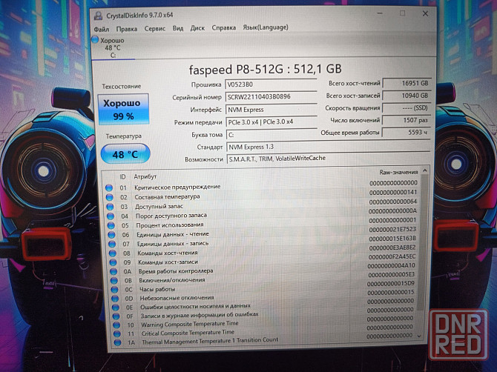Click the status icon for Единицы данных - запись

112,244
